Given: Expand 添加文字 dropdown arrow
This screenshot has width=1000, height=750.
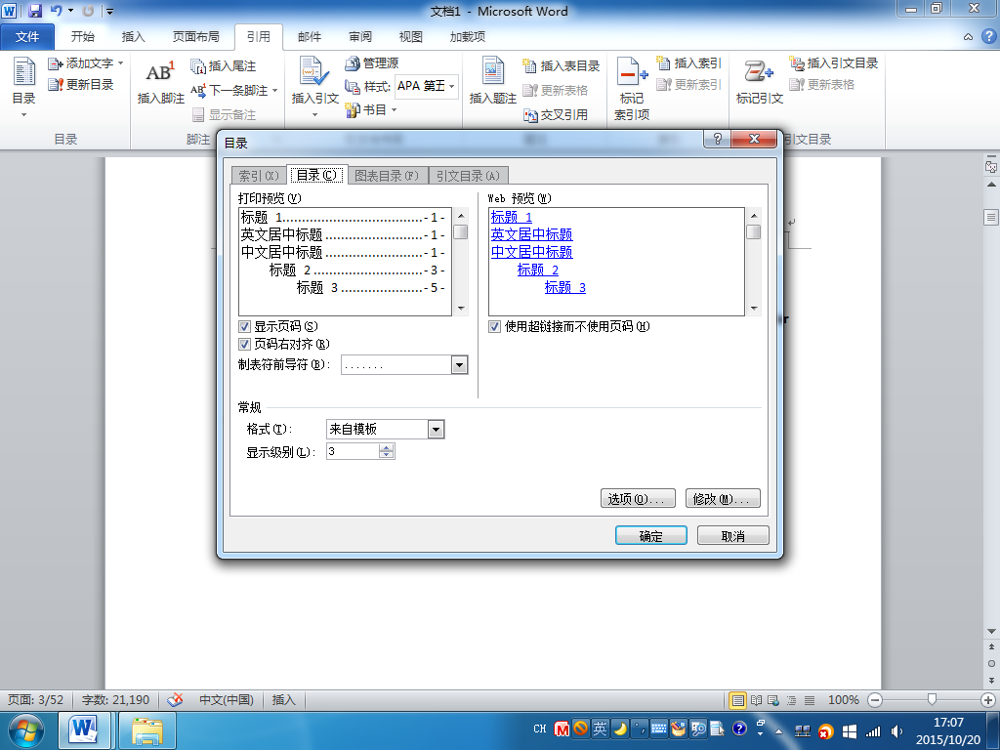Looking at the screenshot, I should (120, 63).
